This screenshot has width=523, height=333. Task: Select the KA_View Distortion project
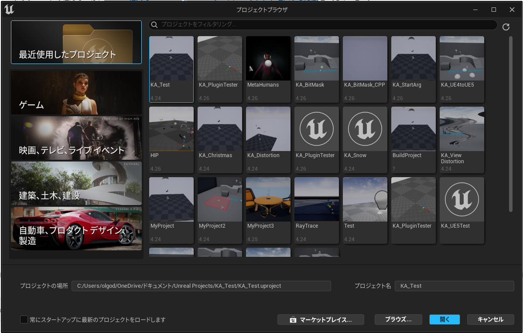(x=461, y=140)
